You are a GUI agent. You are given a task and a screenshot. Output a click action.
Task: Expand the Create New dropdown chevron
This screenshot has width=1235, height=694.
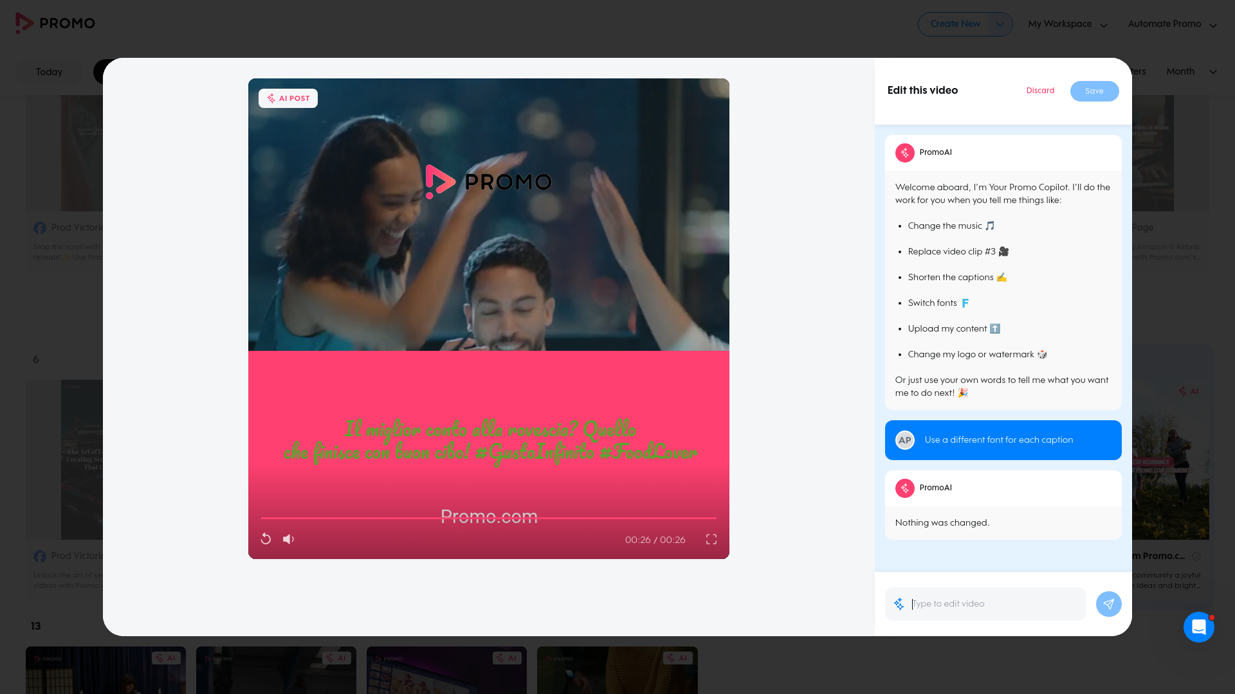point(1000,24)
